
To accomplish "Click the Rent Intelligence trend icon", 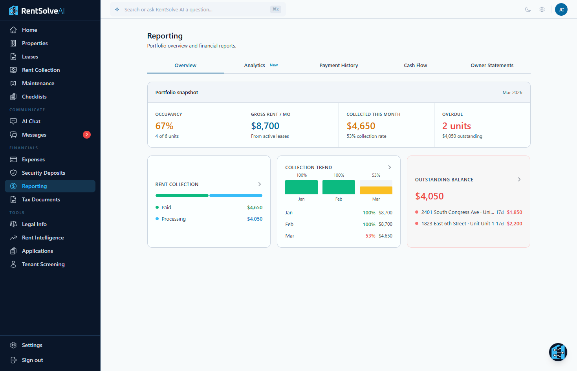I will (13, 238).
